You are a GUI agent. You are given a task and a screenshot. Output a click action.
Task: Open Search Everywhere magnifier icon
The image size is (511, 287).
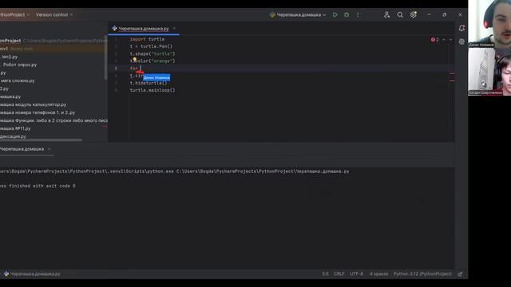[x=400, y=14]
